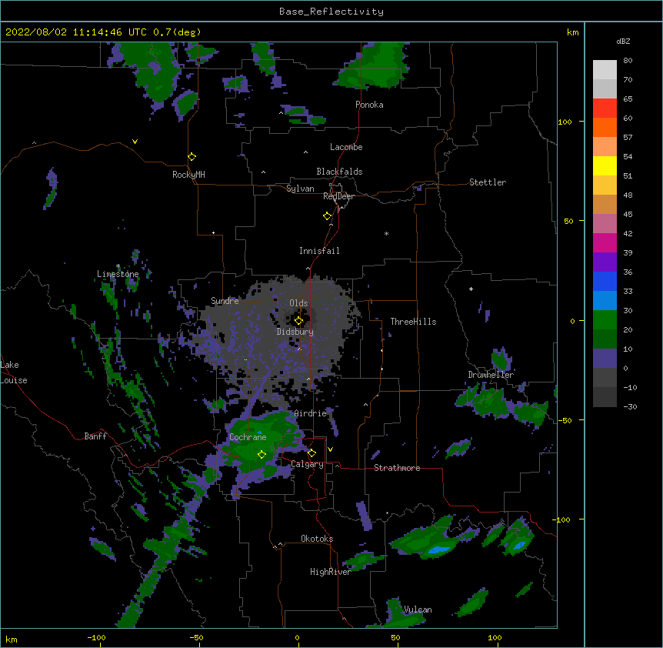663x648 pixels.
Task: Click the -50 tick on the right axis
Action: point(565,420)
